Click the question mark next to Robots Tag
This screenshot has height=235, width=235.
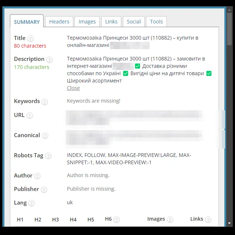tap(48, 156)
